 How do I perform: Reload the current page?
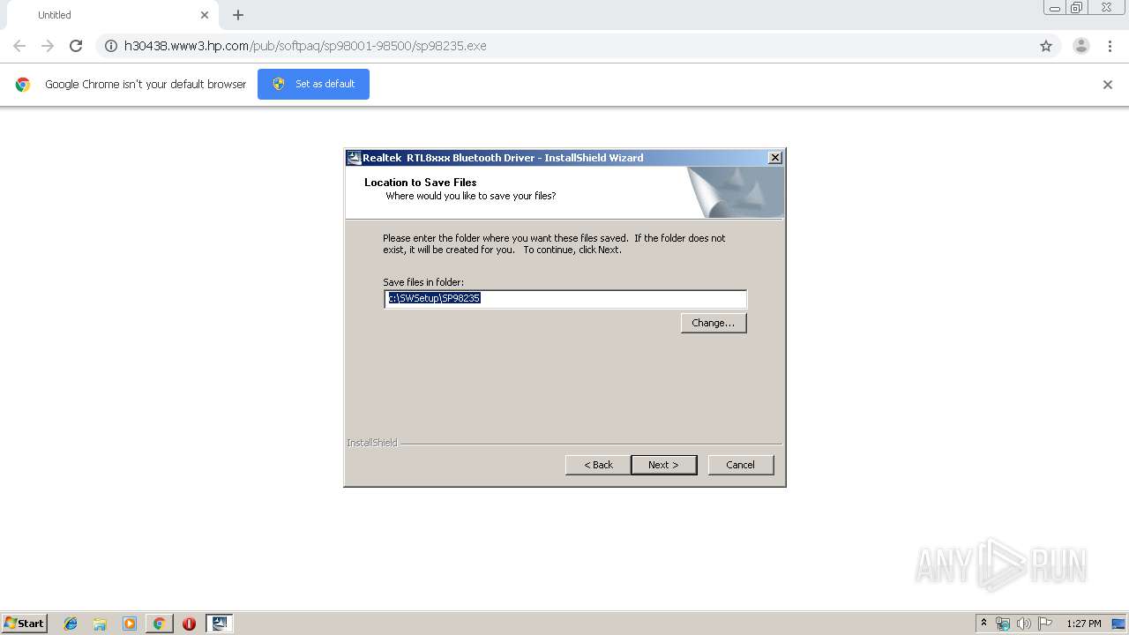pyautogui.click(x=76, y=46)
